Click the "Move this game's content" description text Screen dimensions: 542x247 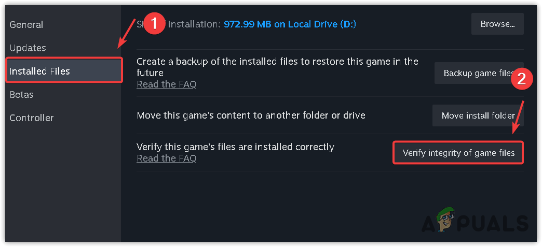coord(251,115)
